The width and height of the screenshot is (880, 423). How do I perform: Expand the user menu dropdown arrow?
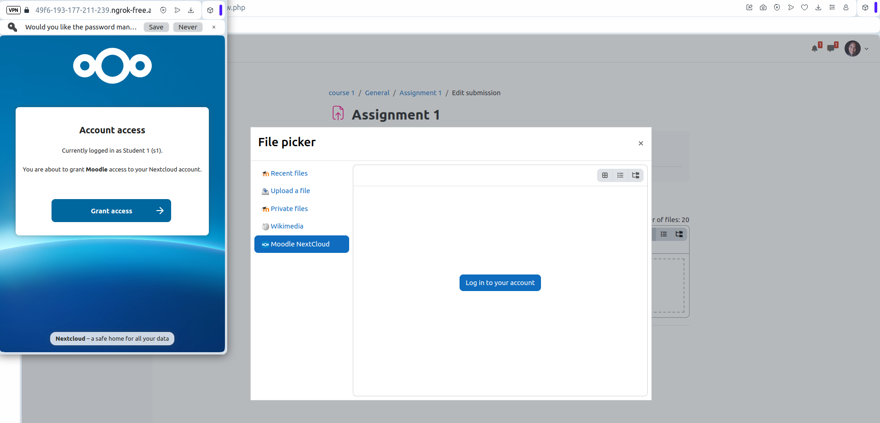point(867,49)
